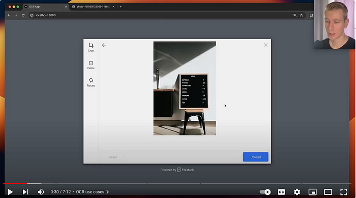Seek on the video progress bar
Viewport: 356px width, 198px height.
(x=177, y=184)
